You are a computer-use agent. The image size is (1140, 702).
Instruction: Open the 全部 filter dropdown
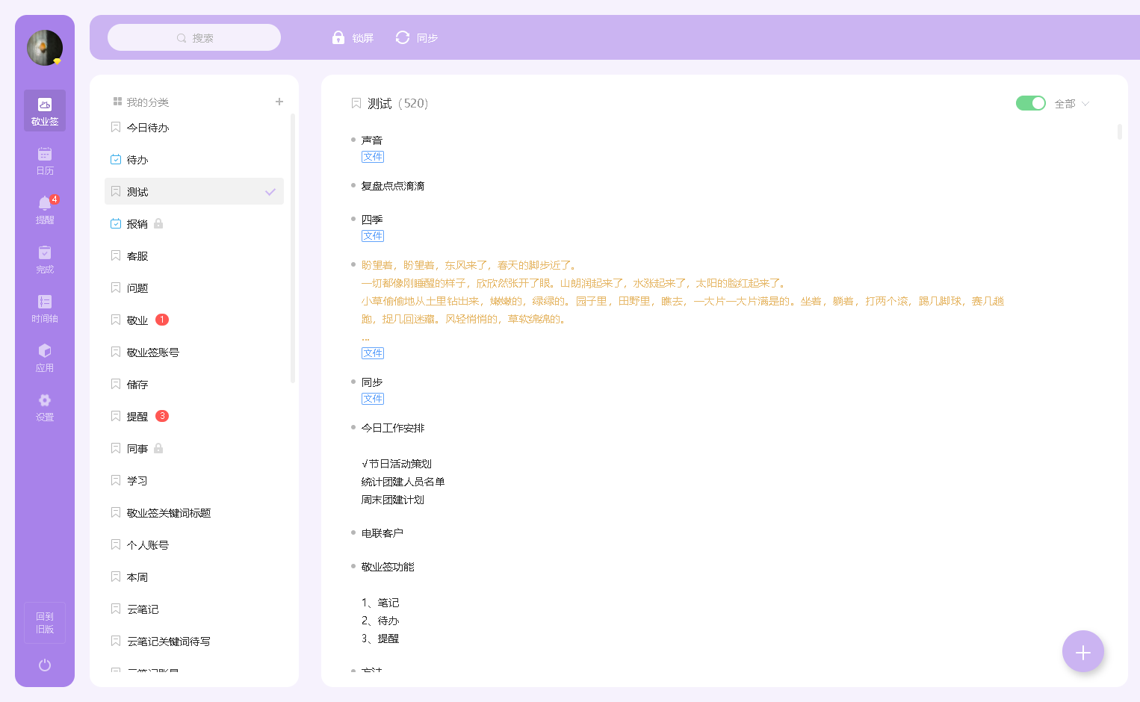pos(1072,104)
